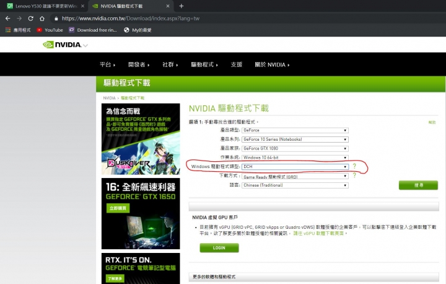Open a new browser tab with plus
Screen dimensions: 446x284
pos(181,6)
